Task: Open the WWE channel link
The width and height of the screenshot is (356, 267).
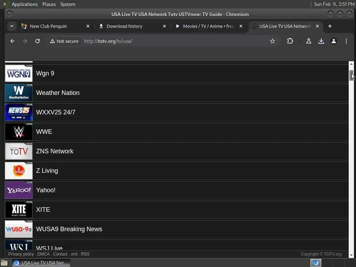Action: [x=44, y=132]
